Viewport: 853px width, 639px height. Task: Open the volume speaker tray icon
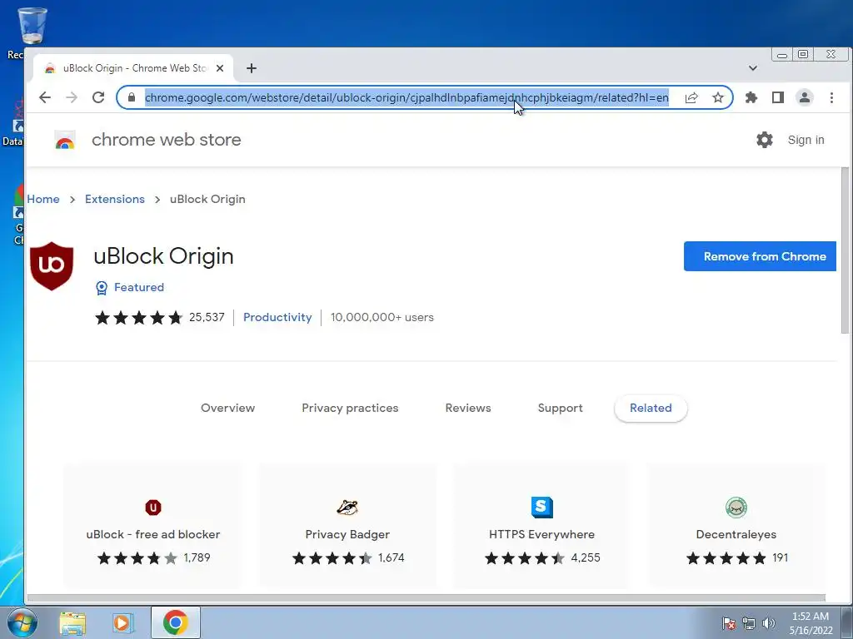(x=769, y=623)
